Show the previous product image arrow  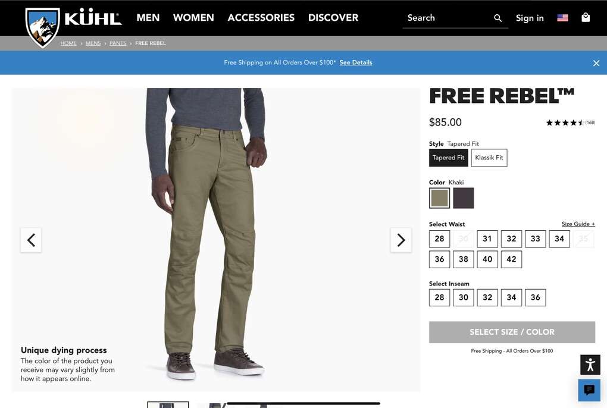click(x=31, y=240)
